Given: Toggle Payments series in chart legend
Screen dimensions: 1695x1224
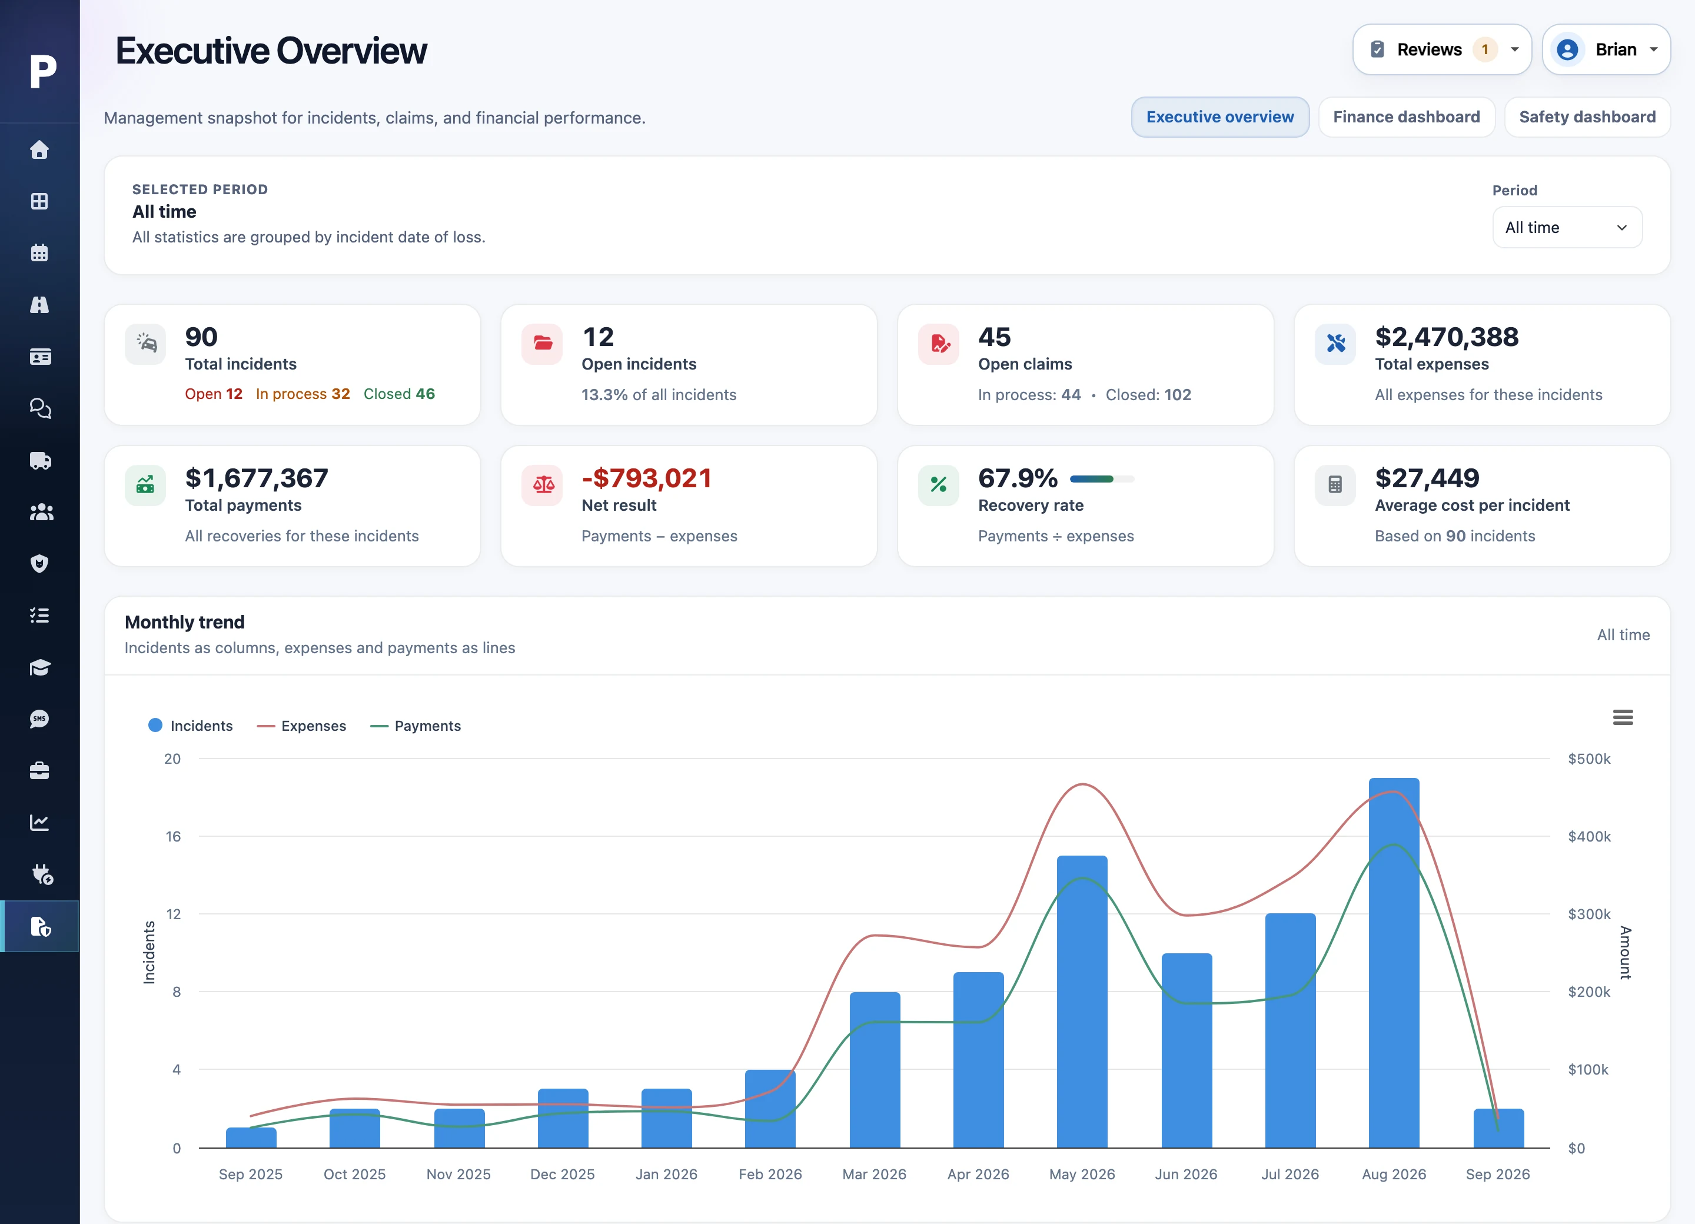Looking at the screenshot, I should pos(416,726).
